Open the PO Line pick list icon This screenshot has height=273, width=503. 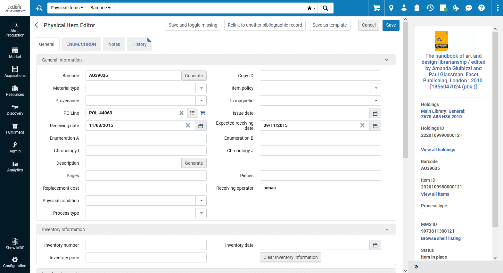[192, 113]
